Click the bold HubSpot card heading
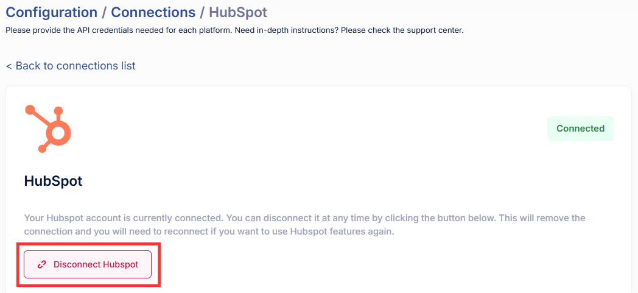 pos(53,181)
